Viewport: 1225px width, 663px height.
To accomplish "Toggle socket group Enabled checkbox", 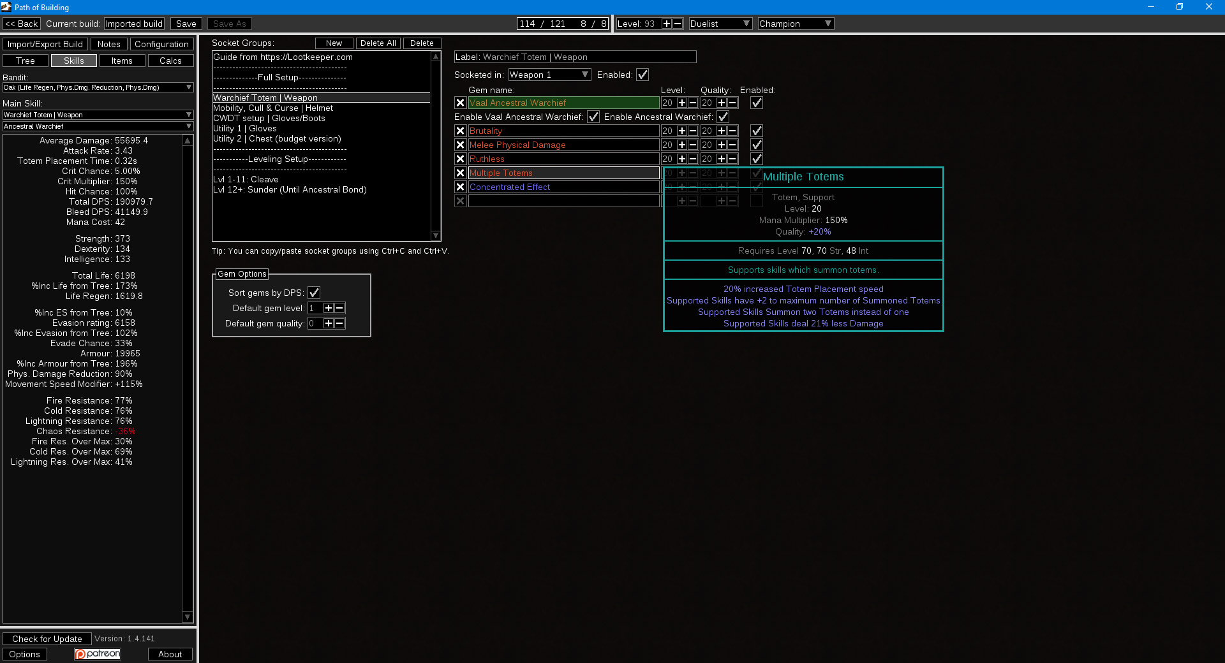I will tap(642, 75).
